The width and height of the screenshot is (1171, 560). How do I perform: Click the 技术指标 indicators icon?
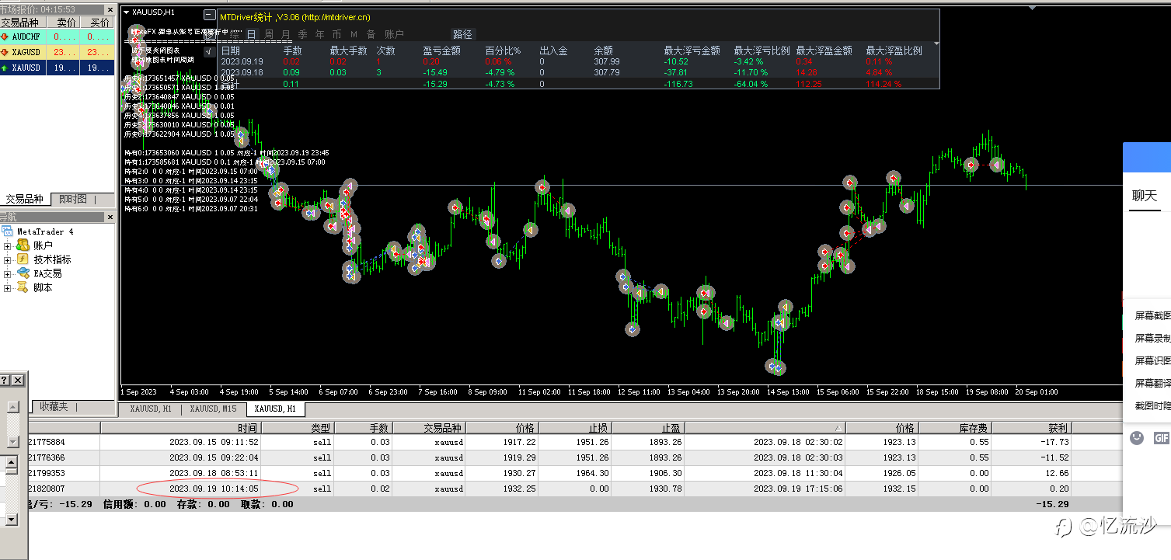click(x=23, y=259)
